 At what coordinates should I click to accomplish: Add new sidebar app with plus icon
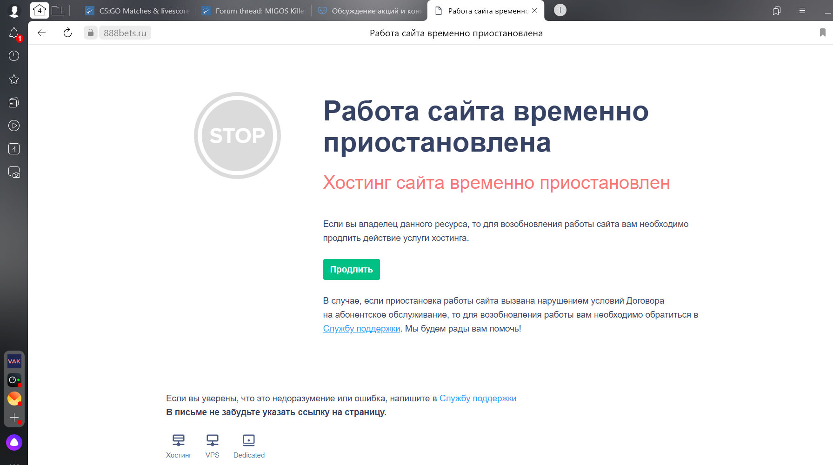pos(14,418)
